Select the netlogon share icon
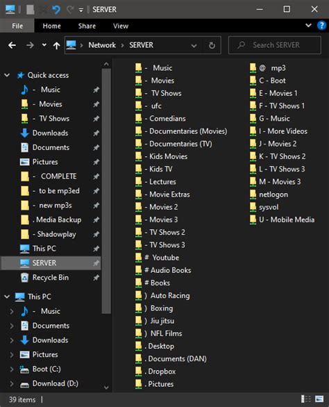The width and height of the screenshot is (329, 407). coord(253,194)
